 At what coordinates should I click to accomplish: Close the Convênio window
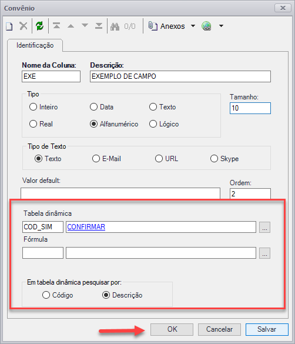(x=283, y=8)
